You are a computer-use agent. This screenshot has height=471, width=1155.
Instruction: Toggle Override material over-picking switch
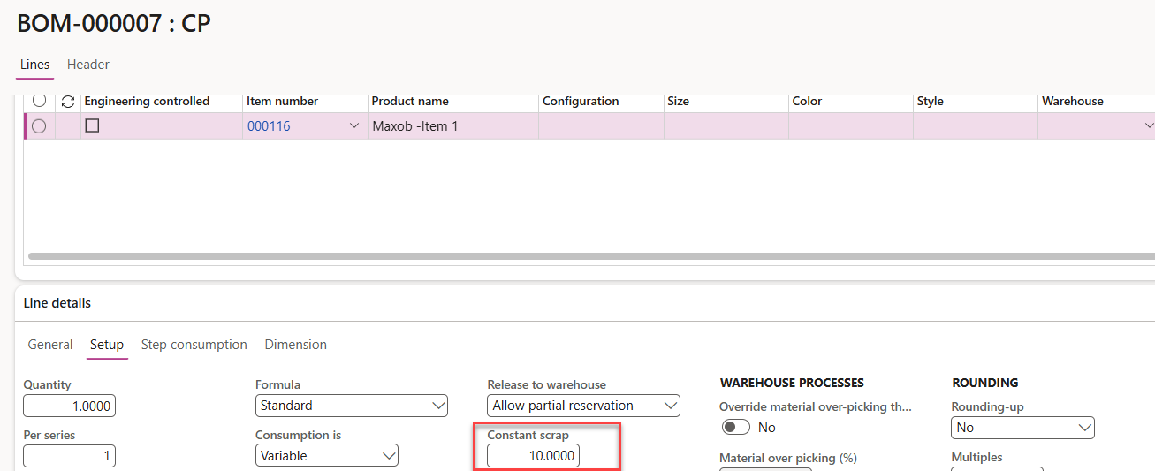(x=735, y=427)
